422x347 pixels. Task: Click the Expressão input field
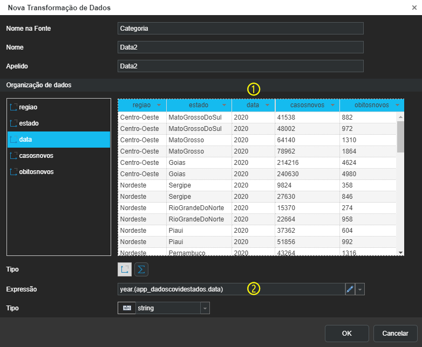pyautogui.click(x=232, y=289)
